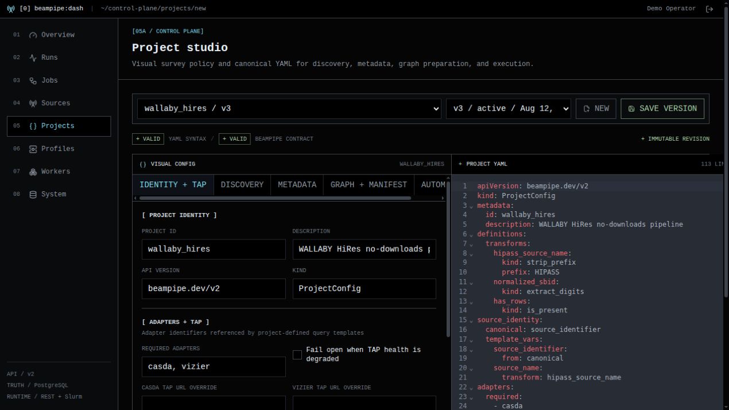Screen dimensions: 729x410
Task: Switch to the DISCOVERY tab
Action: 242,185
